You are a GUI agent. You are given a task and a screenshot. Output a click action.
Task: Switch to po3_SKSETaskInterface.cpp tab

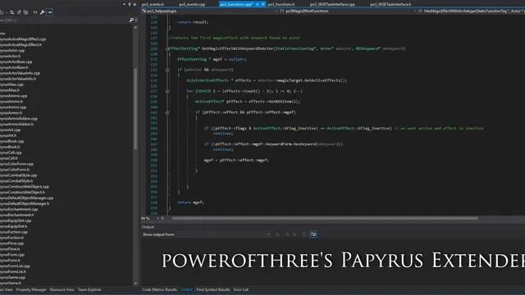pyautogui.click(x=332, y=4)
